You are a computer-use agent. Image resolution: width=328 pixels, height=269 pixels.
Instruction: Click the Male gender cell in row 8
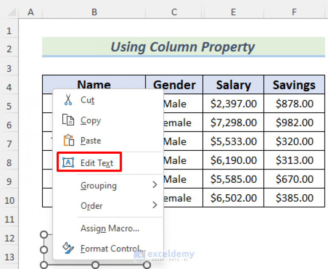183,160
